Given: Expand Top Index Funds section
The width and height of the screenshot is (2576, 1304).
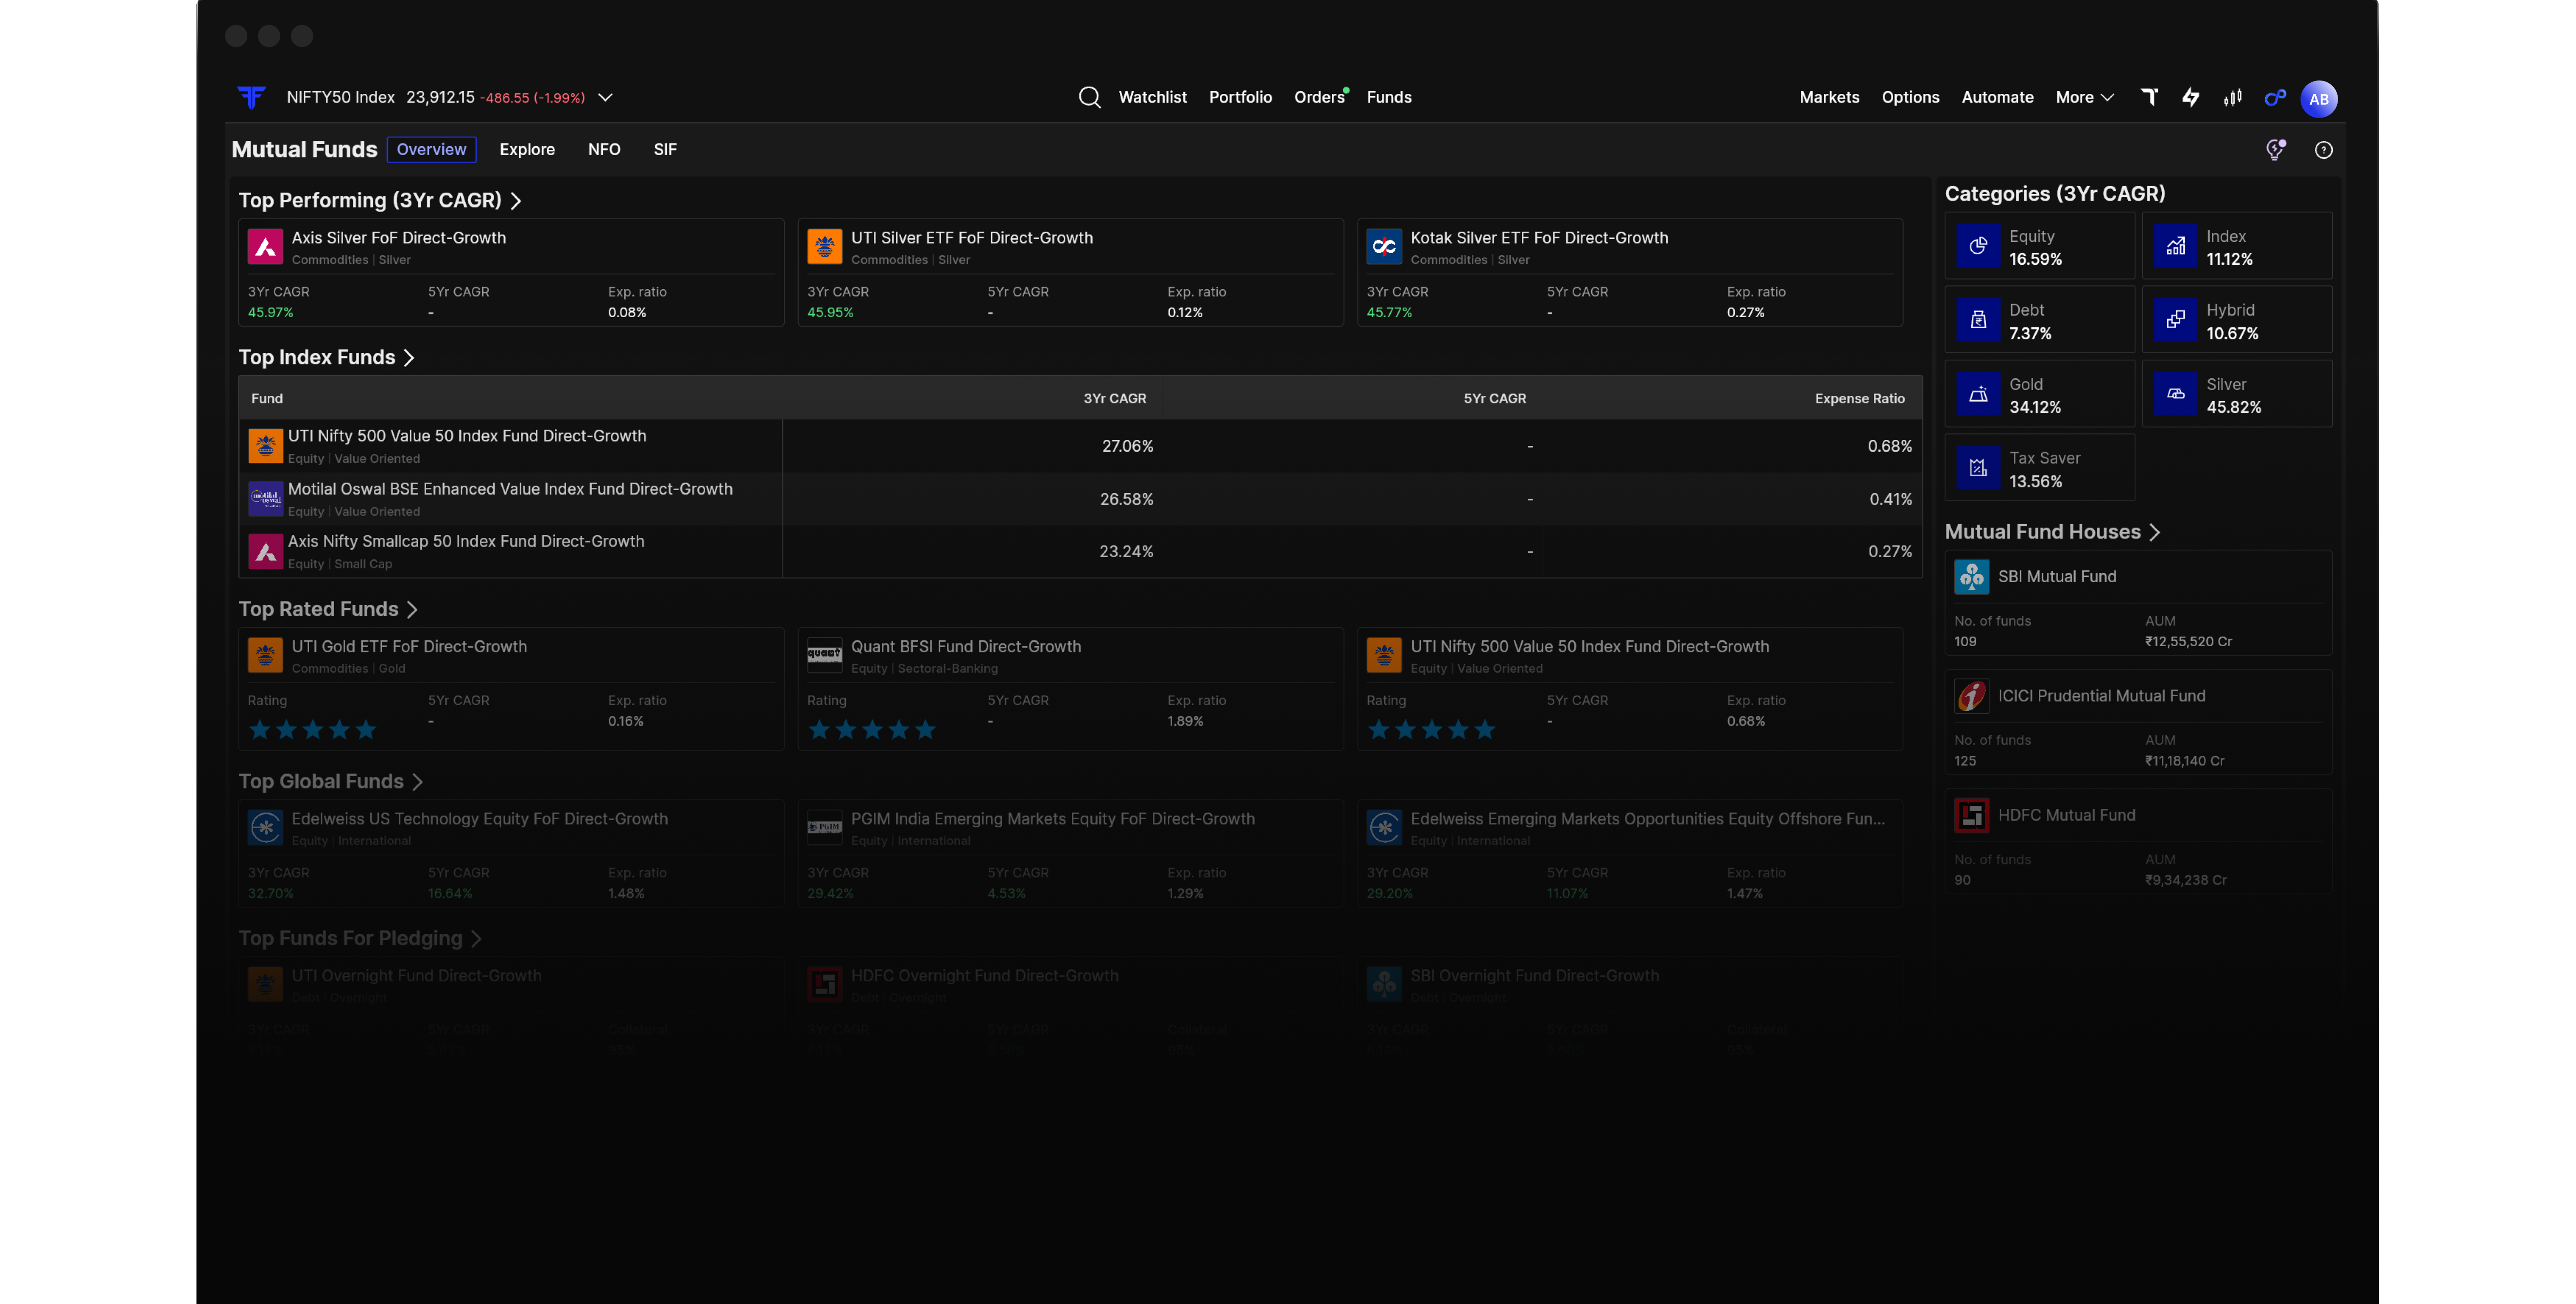Looking at the screenshot, I should coord(409,358).
